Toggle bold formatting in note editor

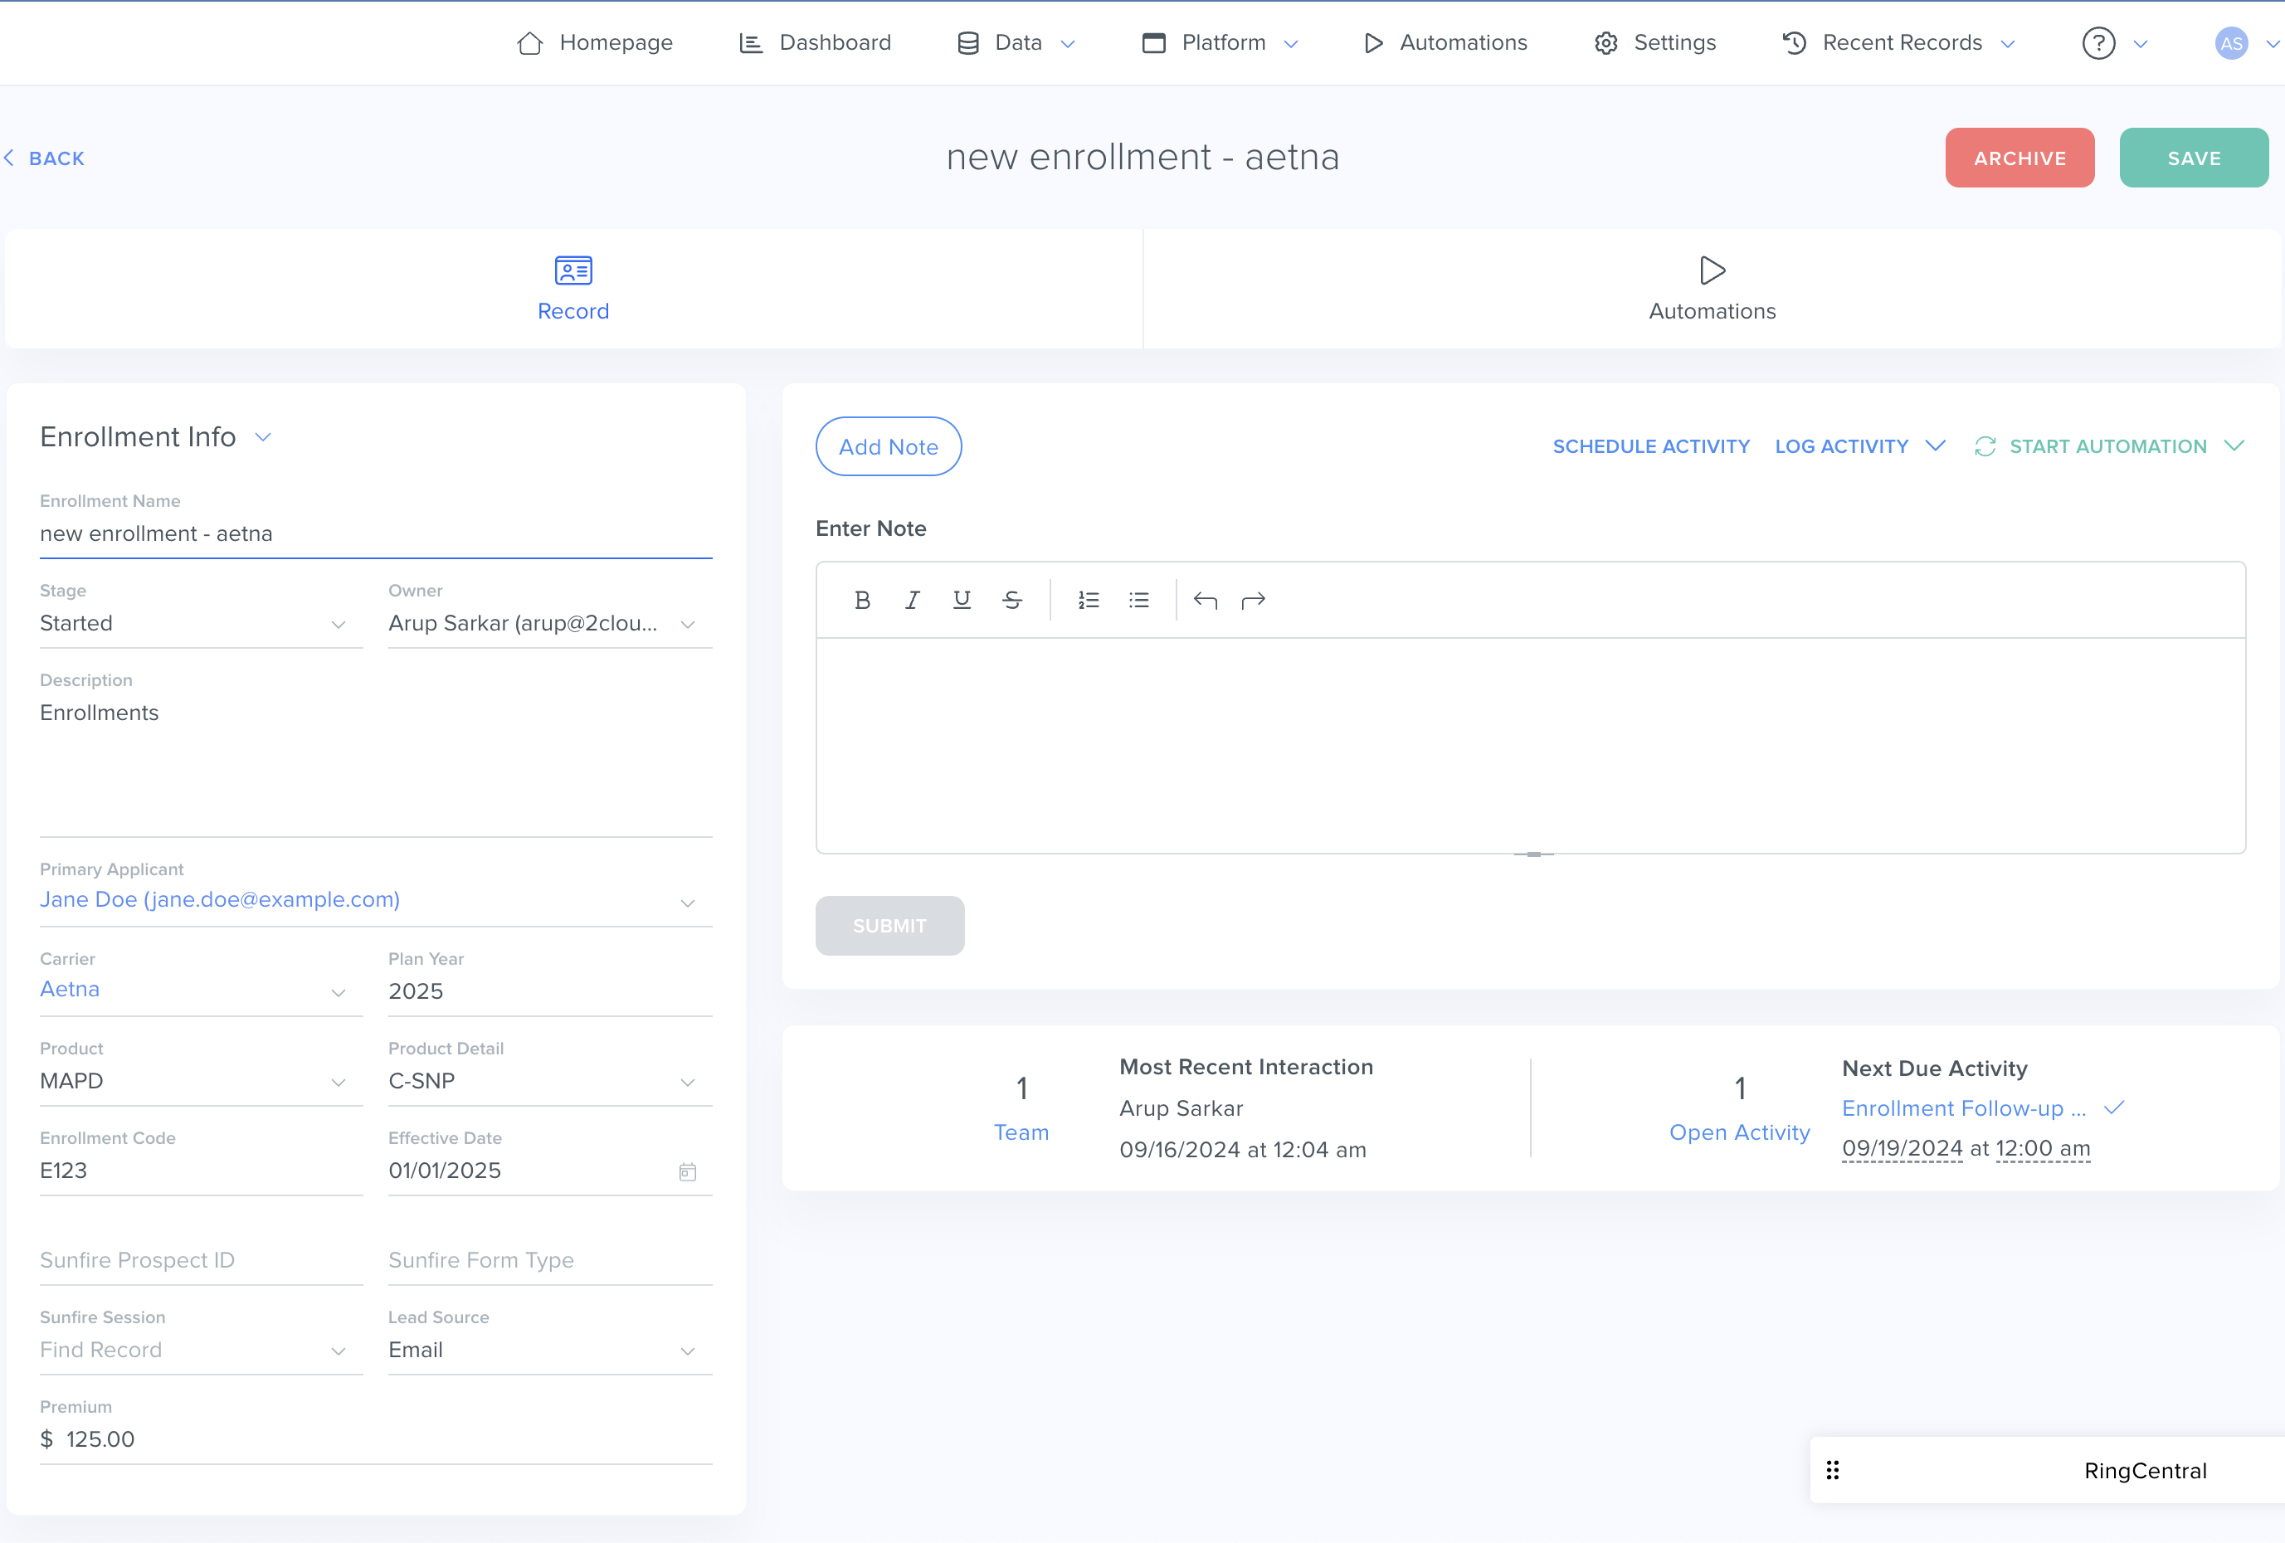pyautogui.click(x=862, y=601)
